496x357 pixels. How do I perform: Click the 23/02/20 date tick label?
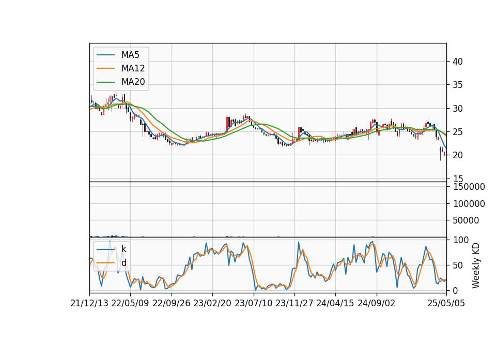[x=212, y=303]
